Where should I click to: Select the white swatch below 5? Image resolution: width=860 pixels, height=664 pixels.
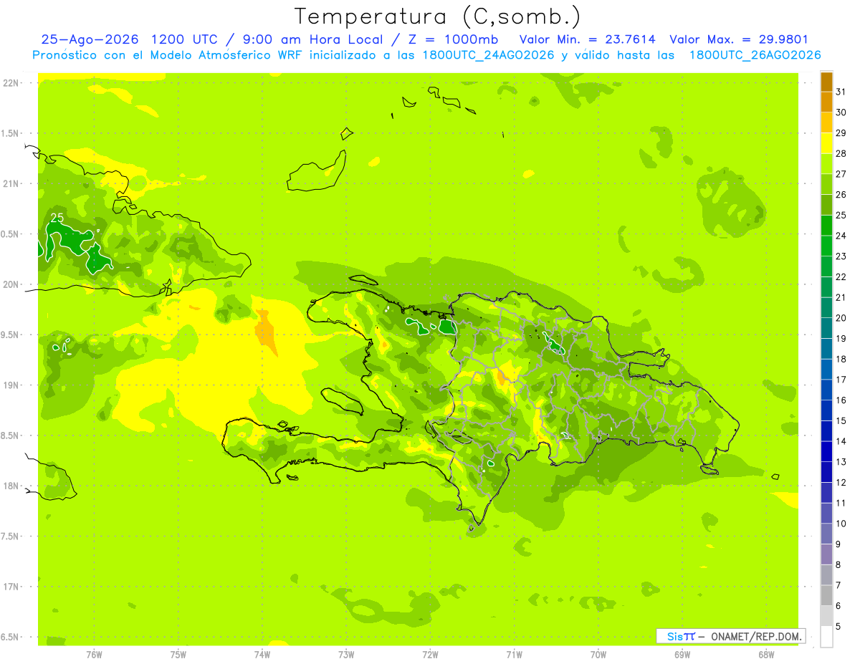click(x=826, y=637)
